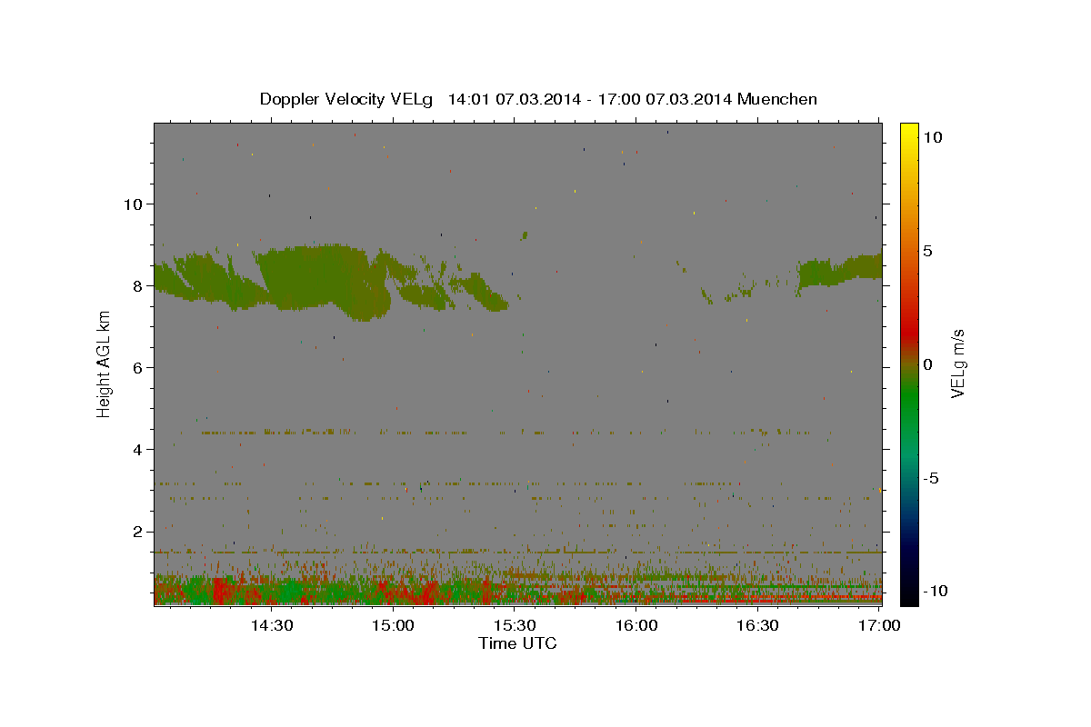Click the height axis label 10
This screenshot has height=727, width=1091.
(x=132, y=204)
